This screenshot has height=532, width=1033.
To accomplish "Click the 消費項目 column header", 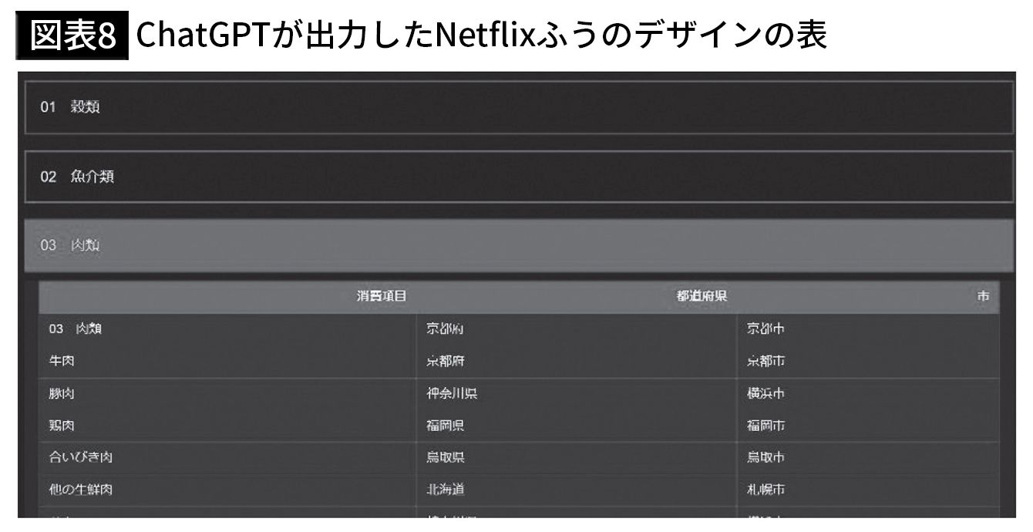I will pos(382,297).
